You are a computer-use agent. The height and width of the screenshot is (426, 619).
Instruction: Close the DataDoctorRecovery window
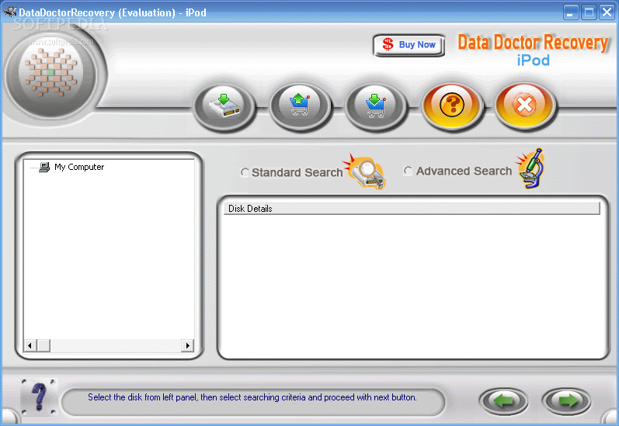[607, 12]
